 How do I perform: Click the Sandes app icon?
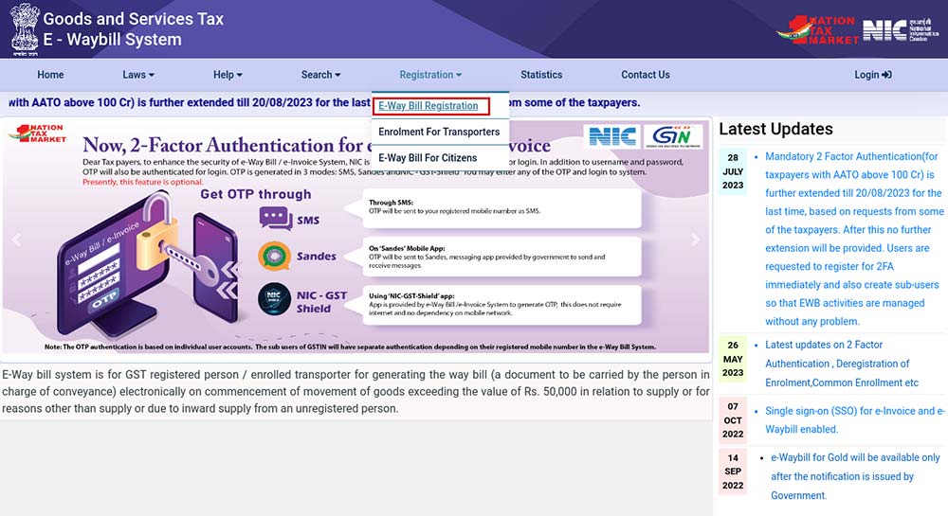coord(275,256)
